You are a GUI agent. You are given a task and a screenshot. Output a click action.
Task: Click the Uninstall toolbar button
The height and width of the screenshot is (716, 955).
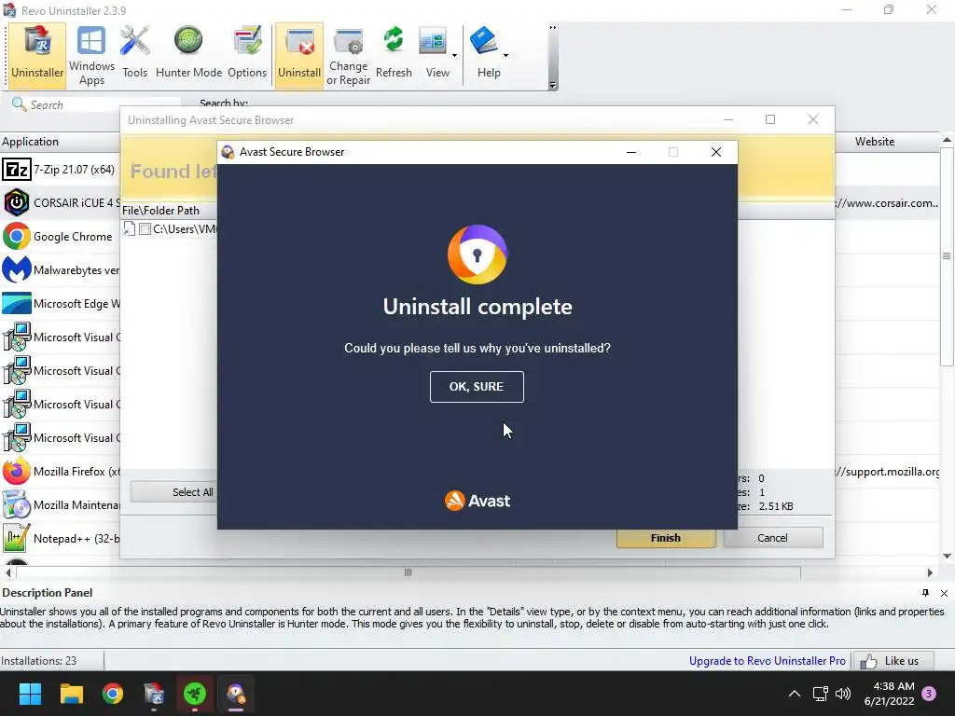299,55
